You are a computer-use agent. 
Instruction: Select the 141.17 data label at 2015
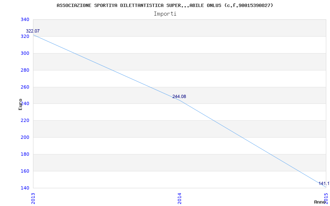tap(324, 183)
